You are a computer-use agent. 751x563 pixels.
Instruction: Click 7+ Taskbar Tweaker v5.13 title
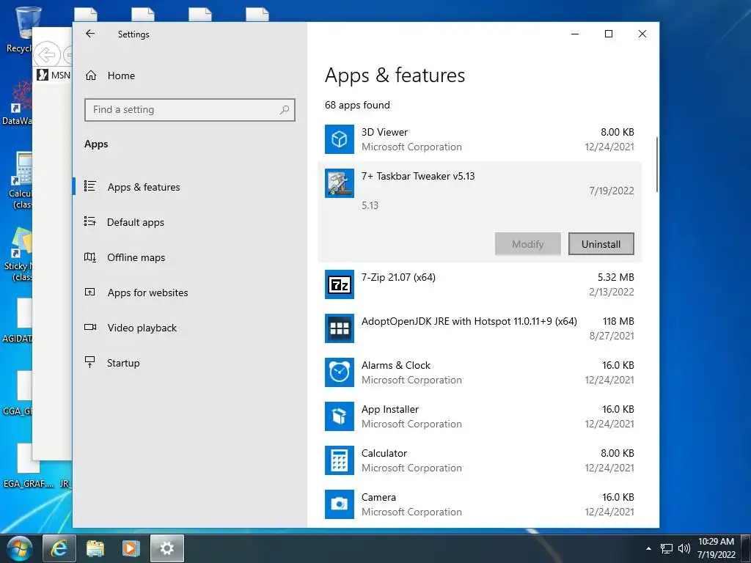[418, 176]
